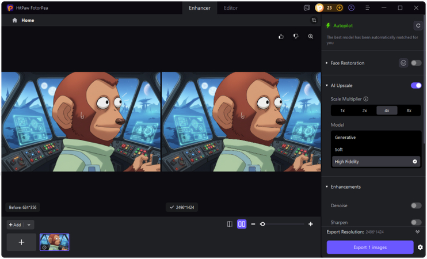The image size is (427, 259).
Task: Expand the Export Resolution details chevron
Action: coord(417,232)
